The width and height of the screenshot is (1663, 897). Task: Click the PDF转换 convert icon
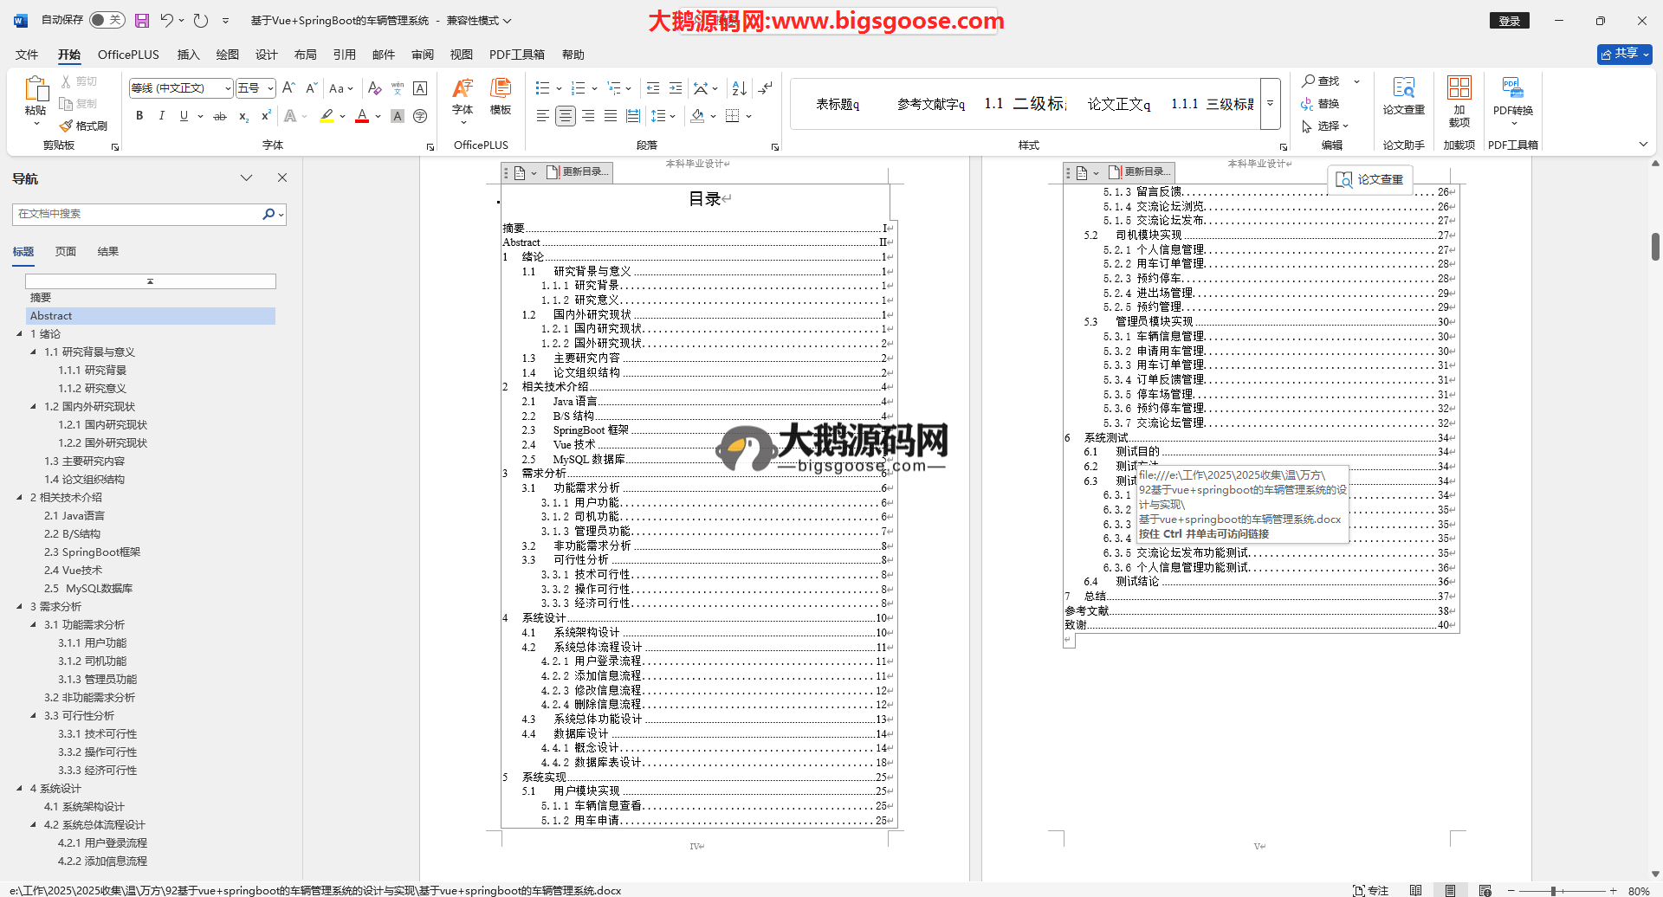pos(1512,95)
